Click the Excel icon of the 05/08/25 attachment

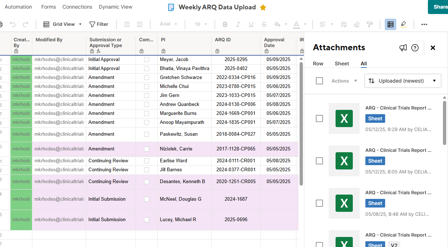344,203
